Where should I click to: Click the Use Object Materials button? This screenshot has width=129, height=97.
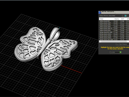122,44
